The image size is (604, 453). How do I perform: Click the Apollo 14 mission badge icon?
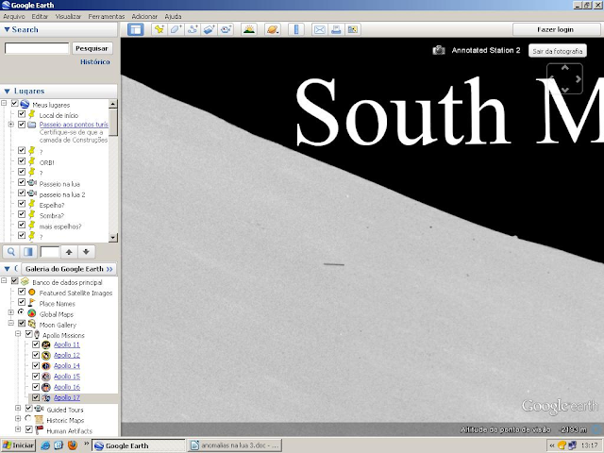[x=46, y=366]
